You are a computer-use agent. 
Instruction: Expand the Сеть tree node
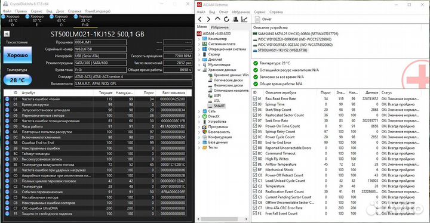[x=199, y=112]
